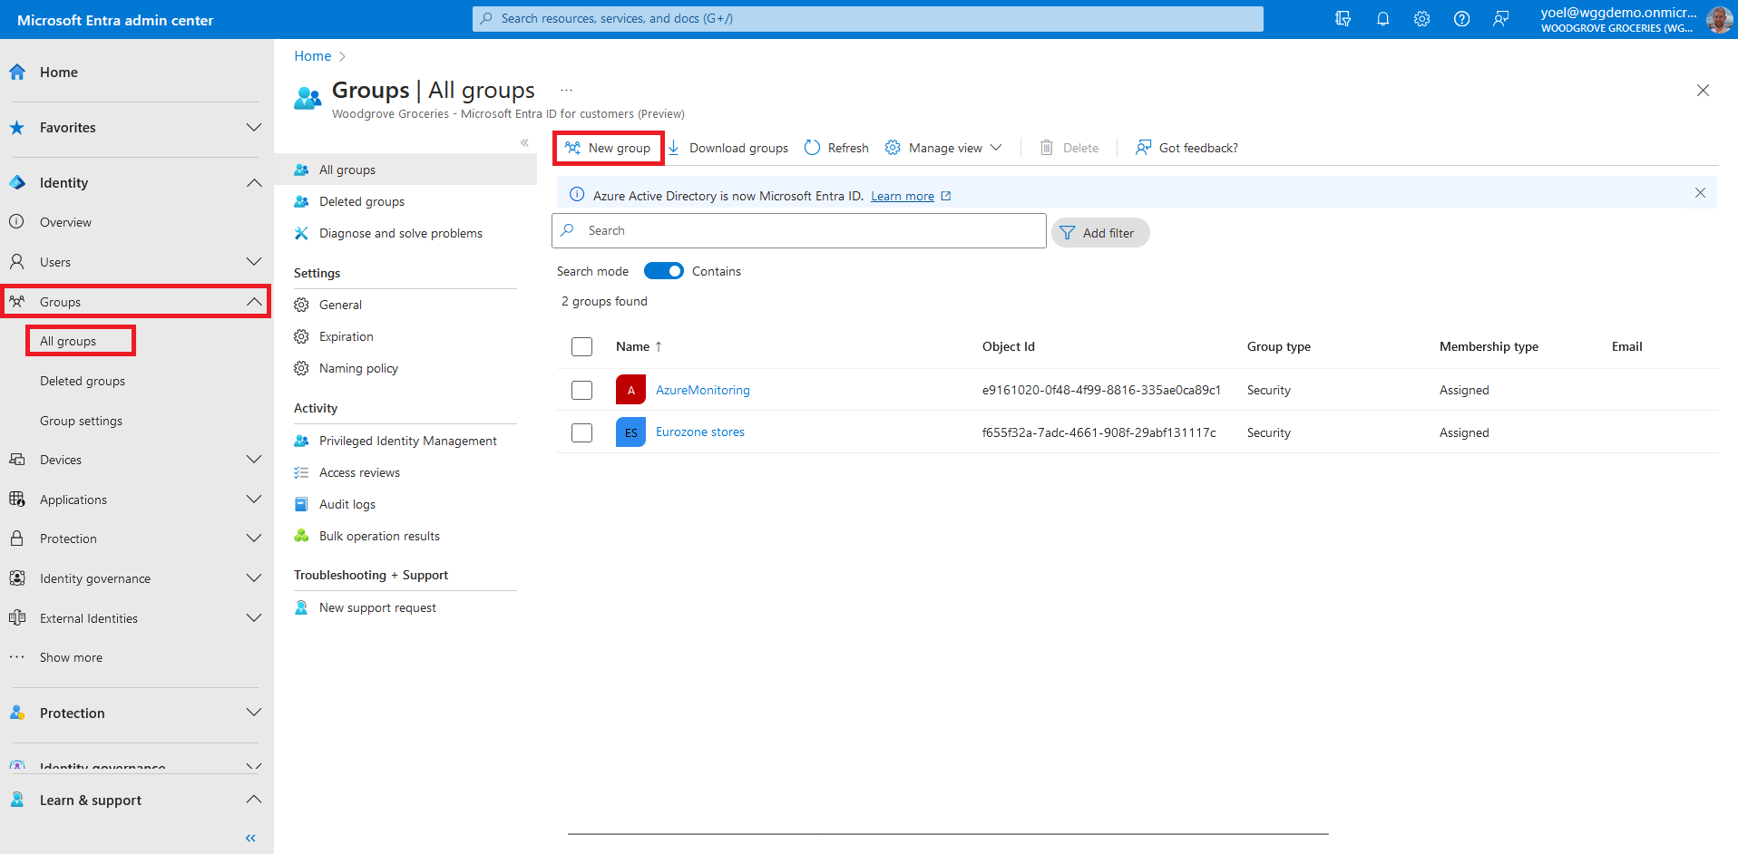The image size is (1738, 854).
Task: Open Naming policy settings
Action: [358, 368]
